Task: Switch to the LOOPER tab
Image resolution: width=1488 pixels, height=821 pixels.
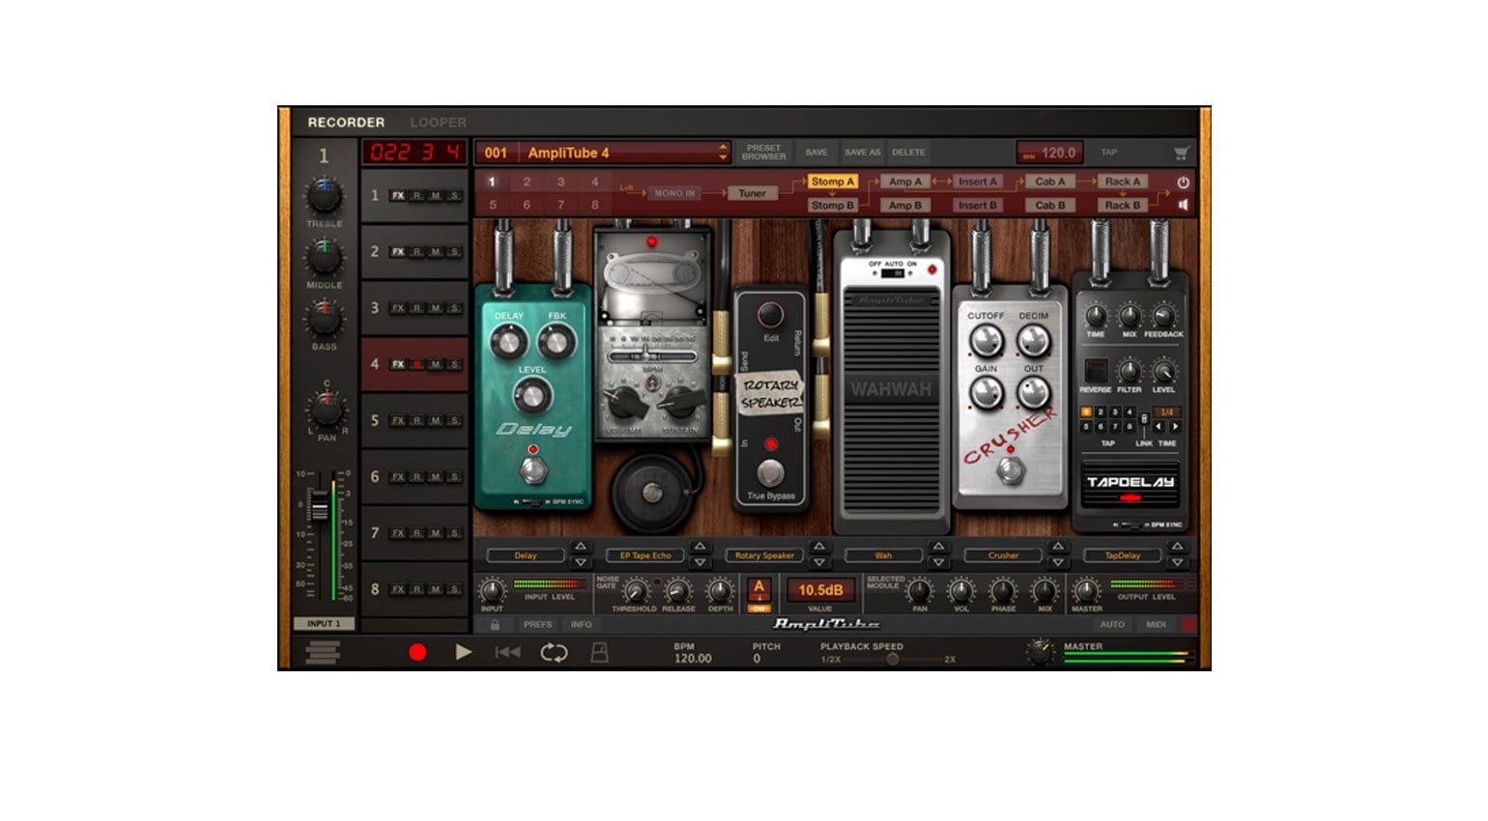Action: pos(438,123)
